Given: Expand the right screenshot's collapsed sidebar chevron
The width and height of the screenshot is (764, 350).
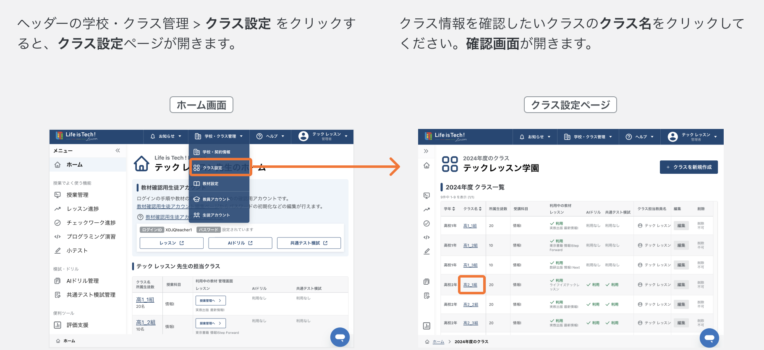Looking at the screenshot, I should pos(426,151).
